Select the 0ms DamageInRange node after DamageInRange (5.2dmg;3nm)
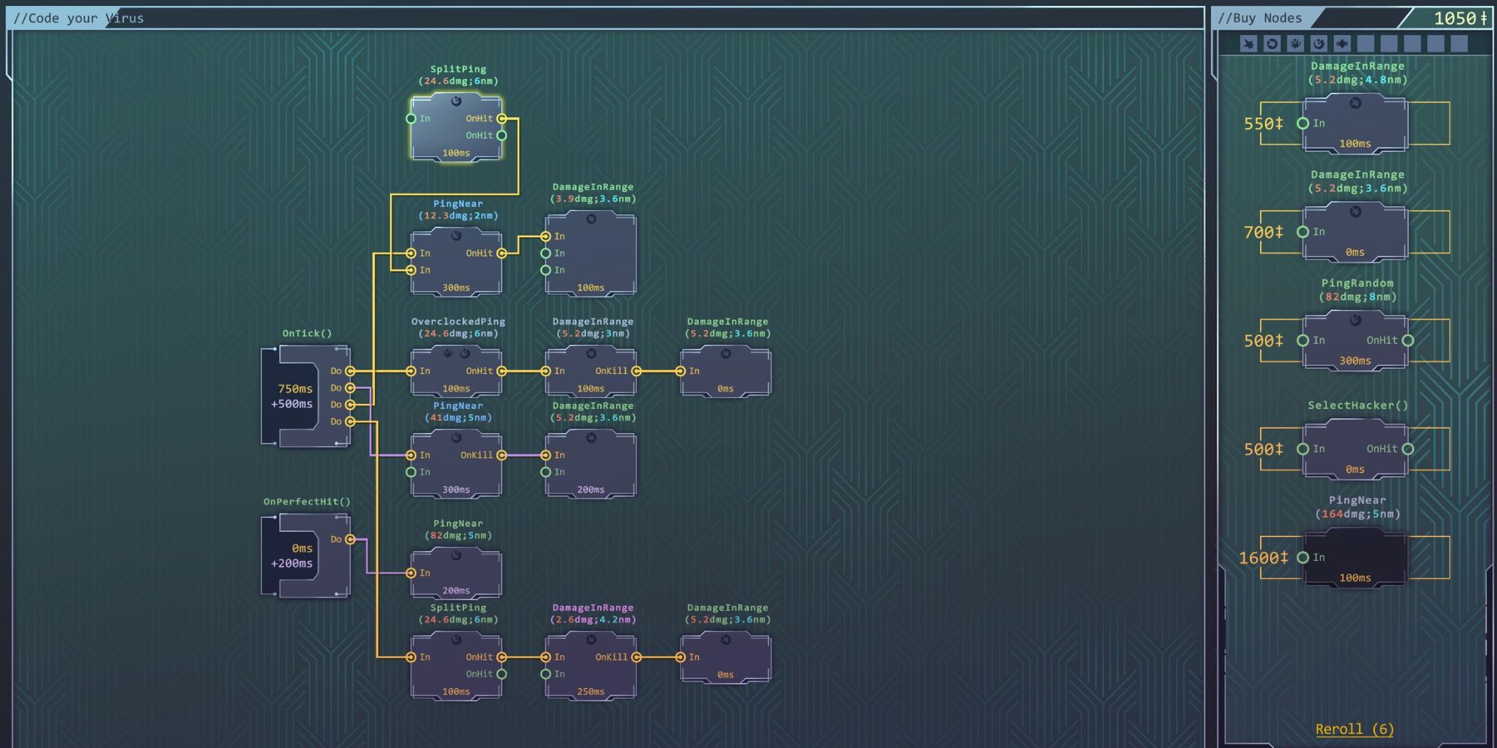This screenshot has width=1497, height=748. tap(725, 372)
